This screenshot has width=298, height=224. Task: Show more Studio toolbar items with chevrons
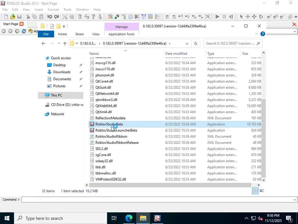[296, 17]
